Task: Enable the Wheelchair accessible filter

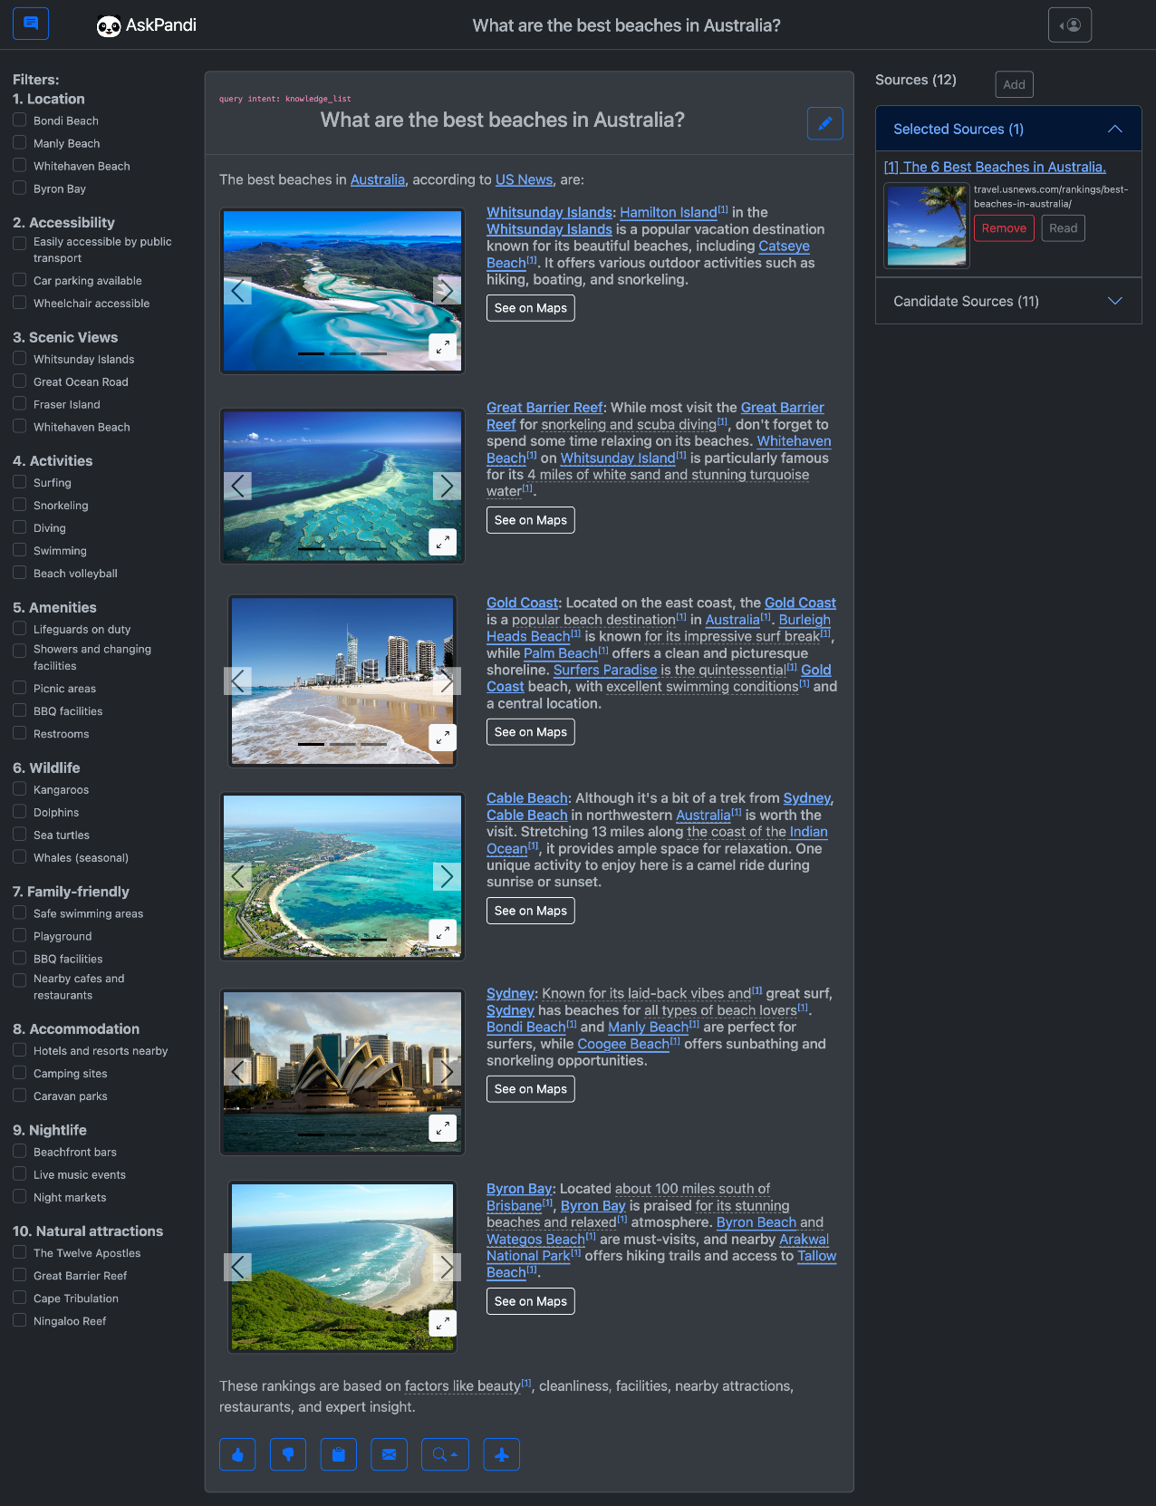Action: [x=19, y=303]
